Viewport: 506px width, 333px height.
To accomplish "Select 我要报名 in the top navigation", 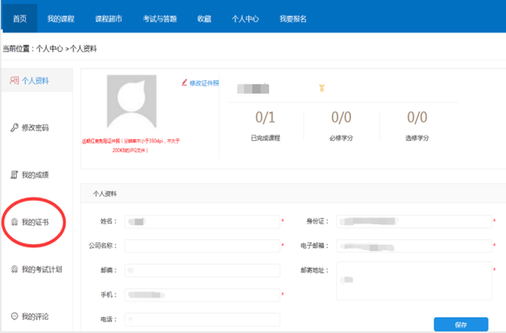I will pos(293,19).
